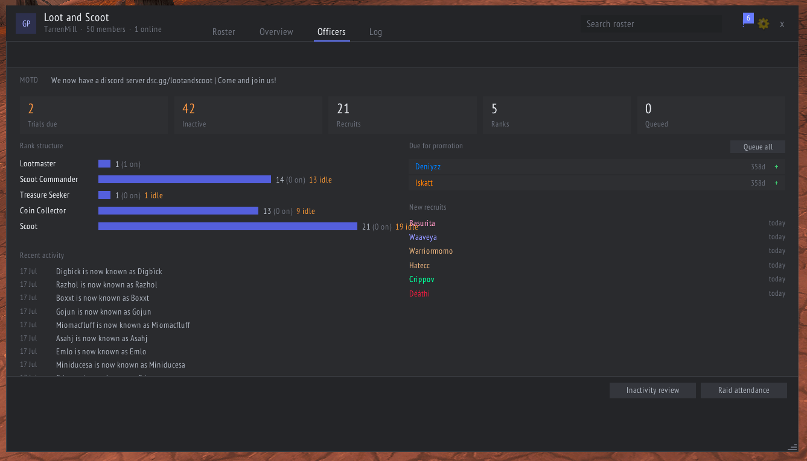
Task: Open the Overview tab
Action: click(x=276, y=32)
